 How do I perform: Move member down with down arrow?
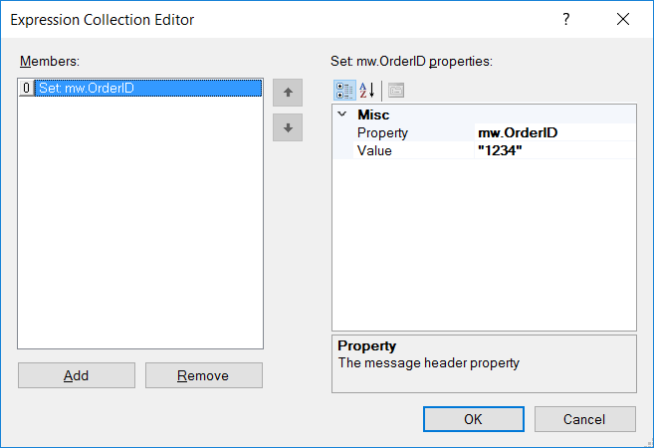288,127
